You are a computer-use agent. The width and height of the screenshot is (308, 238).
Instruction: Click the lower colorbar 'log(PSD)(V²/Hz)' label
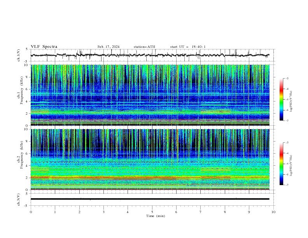point(291,166)
